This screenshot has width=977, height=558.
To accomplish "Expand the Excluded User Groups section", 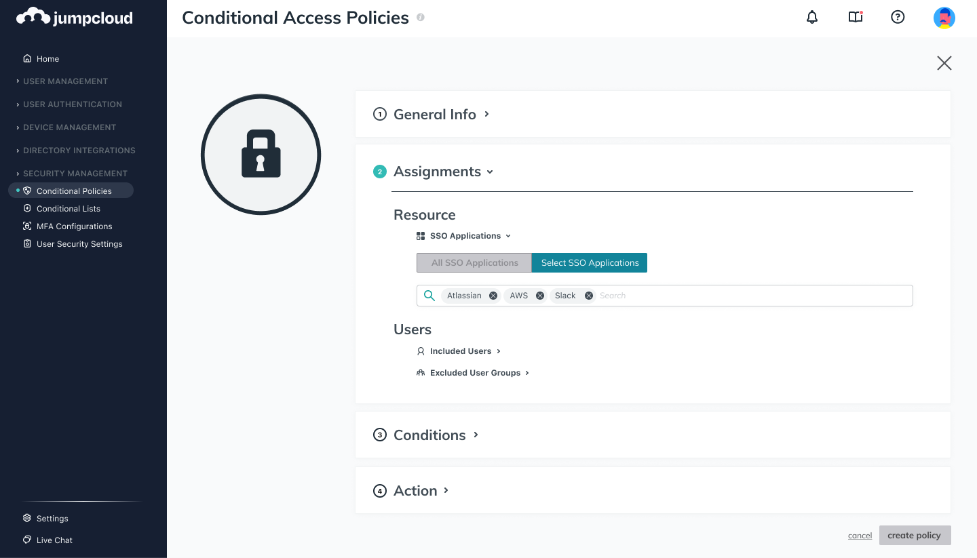I will click(x=475, y=373).
